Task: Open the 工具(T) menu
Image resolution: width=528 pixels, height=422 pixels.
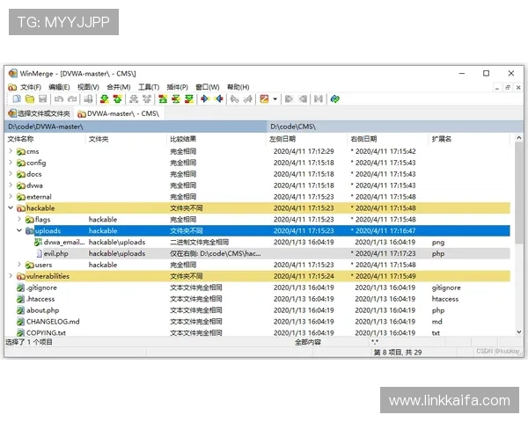Action: click(x=149, y=87)
